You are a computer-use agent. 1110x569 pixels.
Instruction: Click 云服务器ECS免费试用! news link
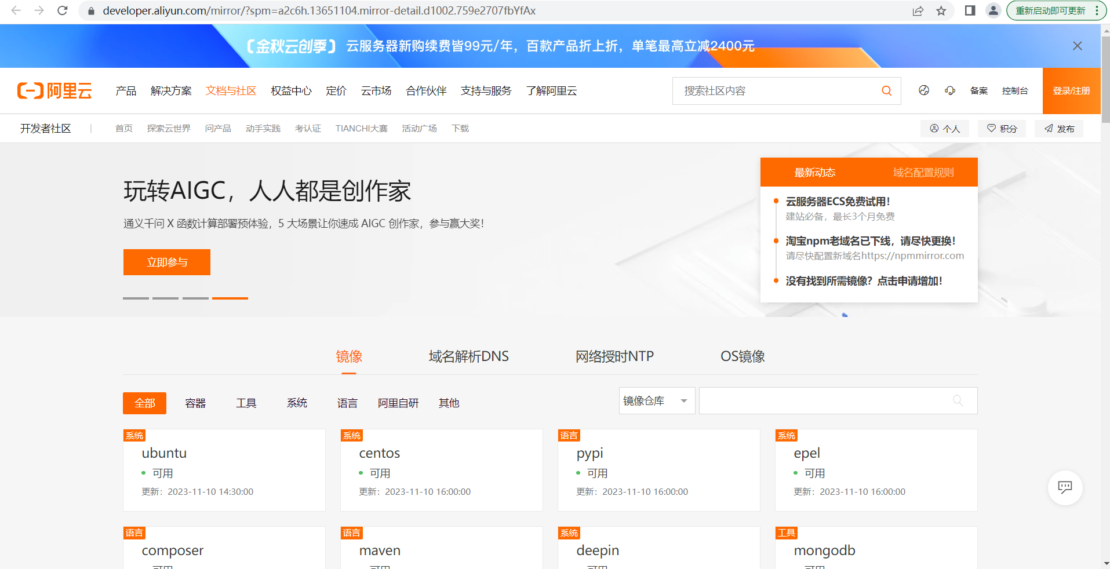tap(838, 202)
